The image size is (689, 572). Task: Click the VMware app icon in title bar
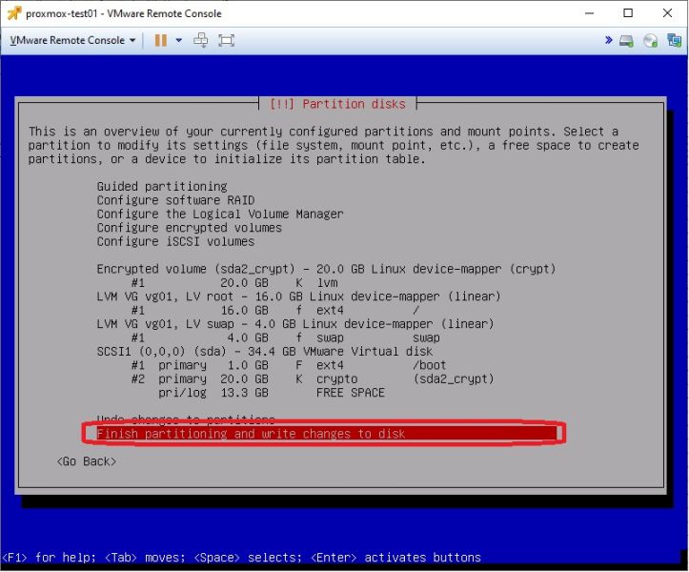pos(14,13)
